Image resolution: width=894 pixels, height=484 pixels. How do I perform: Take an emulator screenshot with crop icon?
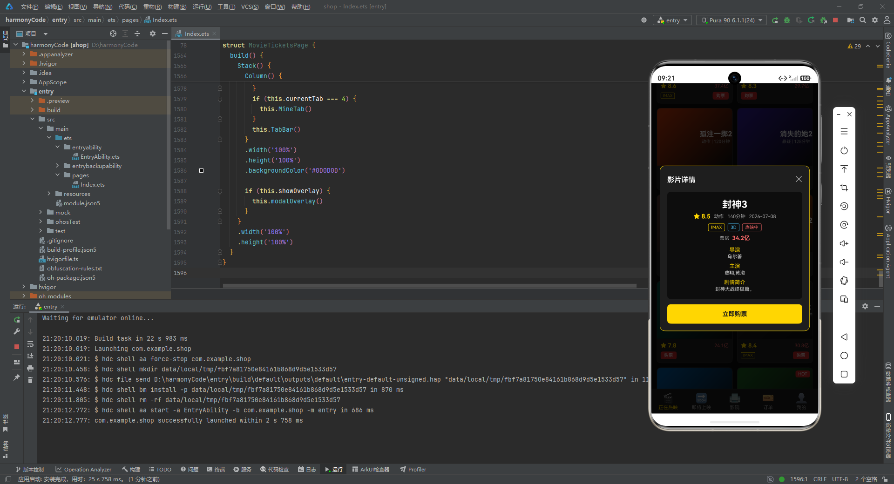click(x=844, y=188)
